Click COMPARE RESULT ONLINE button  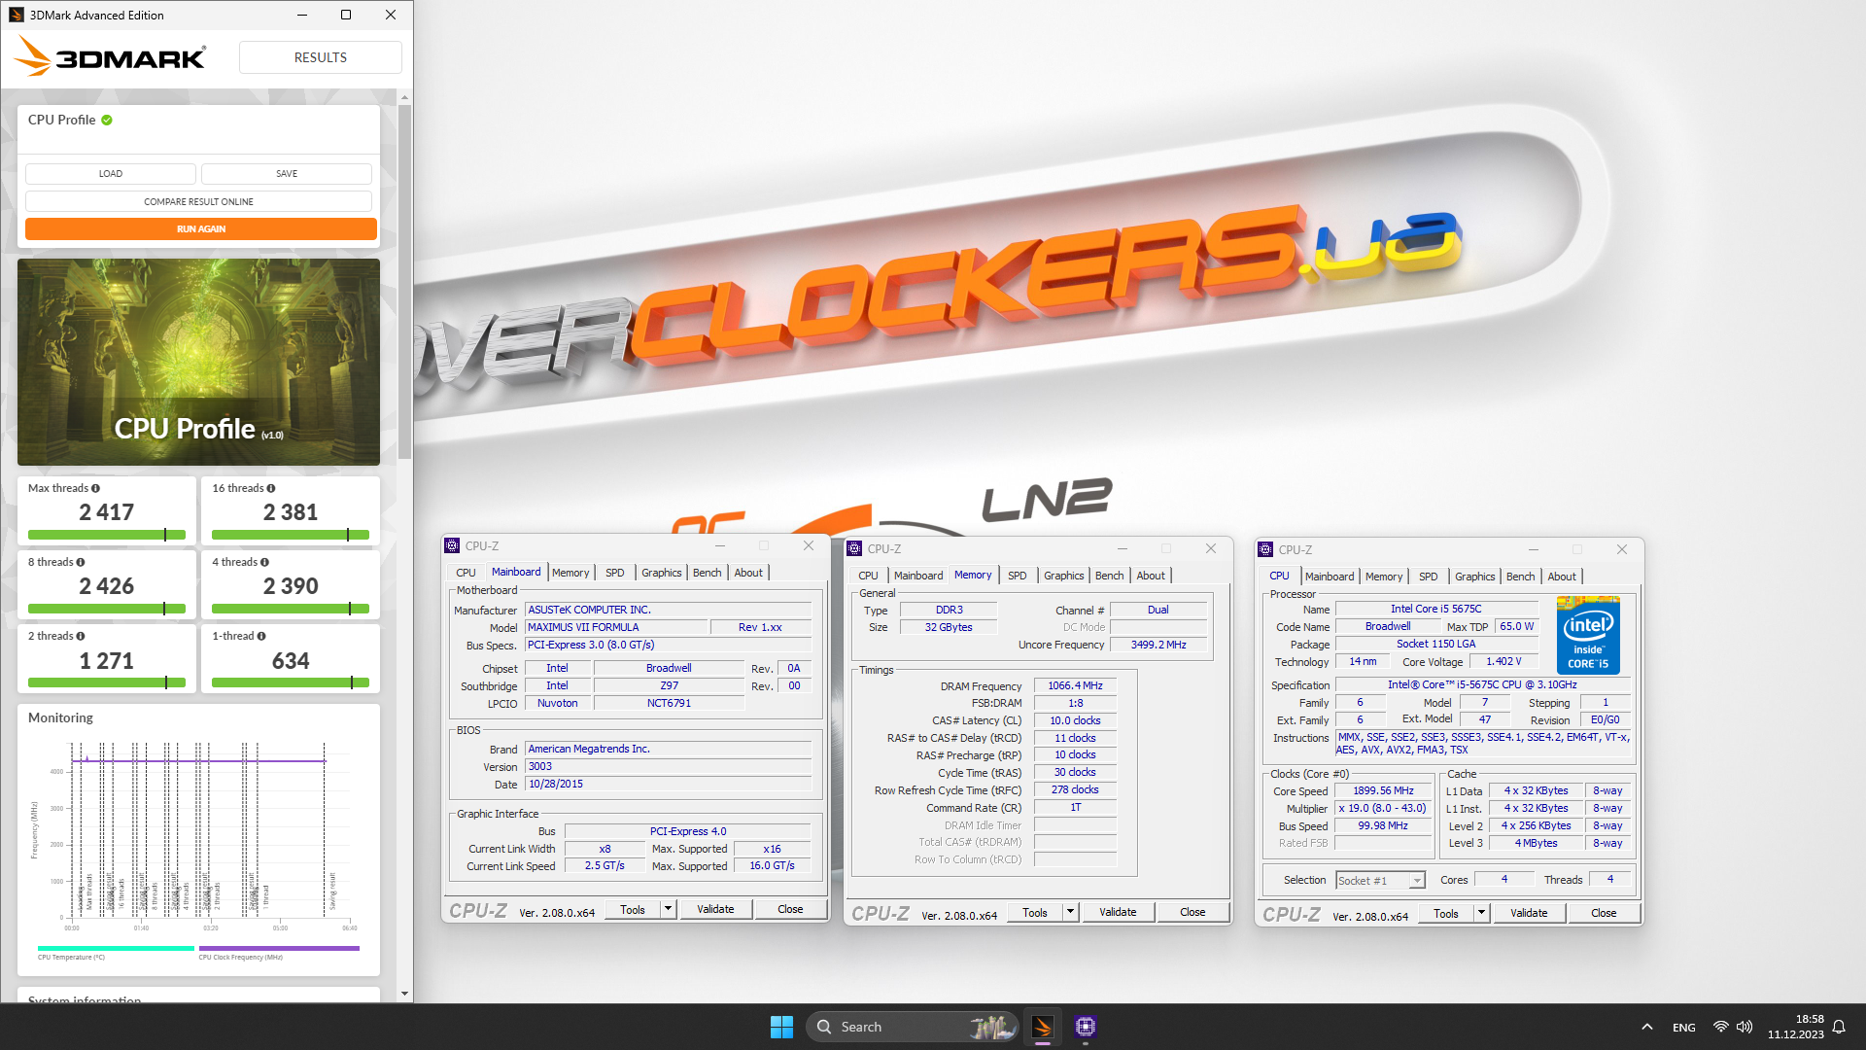[x=199, y=201]
